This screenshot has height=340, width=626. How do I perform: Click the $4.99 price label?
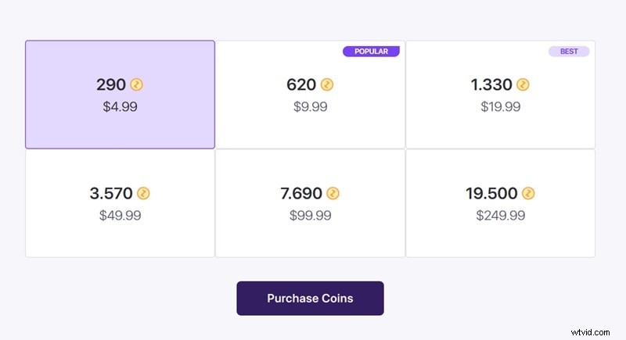point(120,106)
